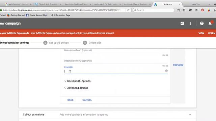This screenshot has height=121, width=216.
Task: Switch to the New Tab tab
Action: click(x=196, y=4)
